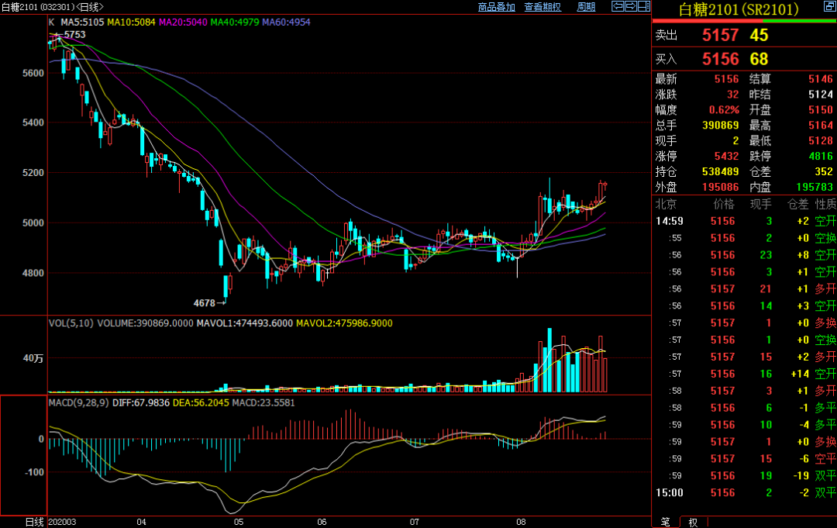
Task: Click the 现手 column header
Action: tap(761, 204)
